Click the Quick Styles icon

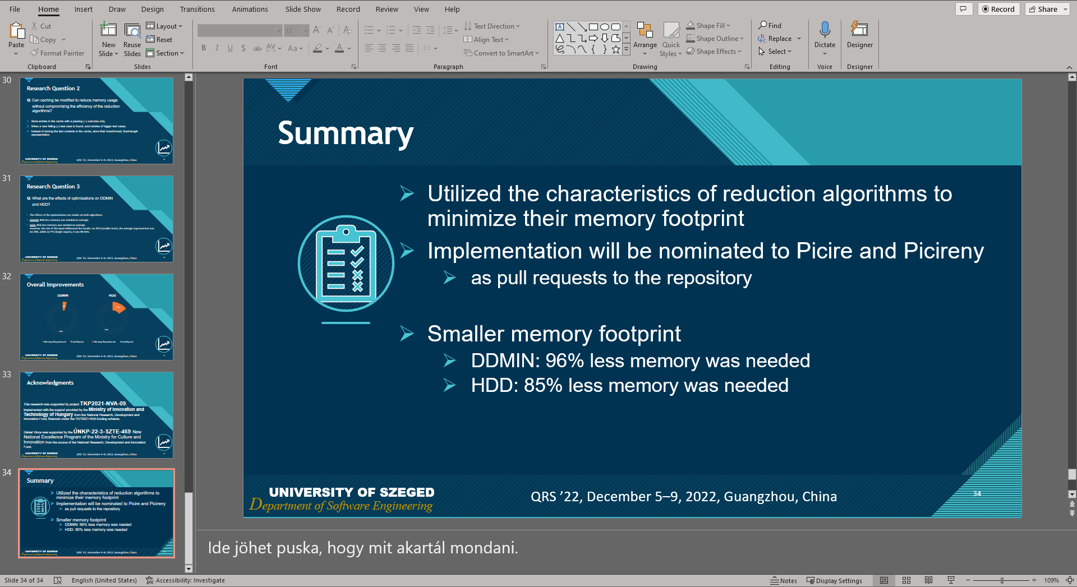point(671,38)
